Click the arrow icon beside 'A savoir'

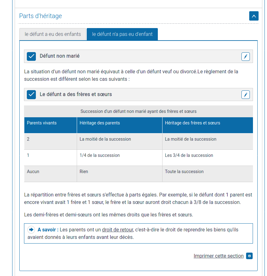click(x=31, y=230)
